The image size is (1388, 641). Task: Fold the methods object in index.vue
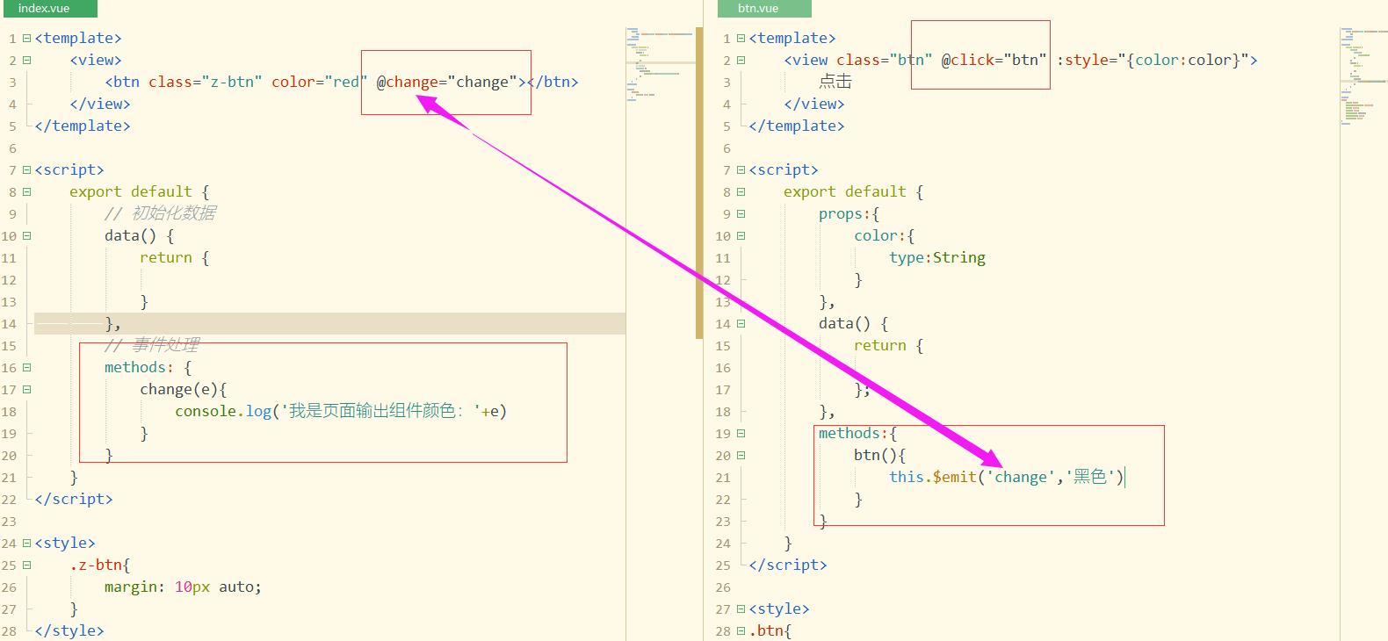coord(26,368)
